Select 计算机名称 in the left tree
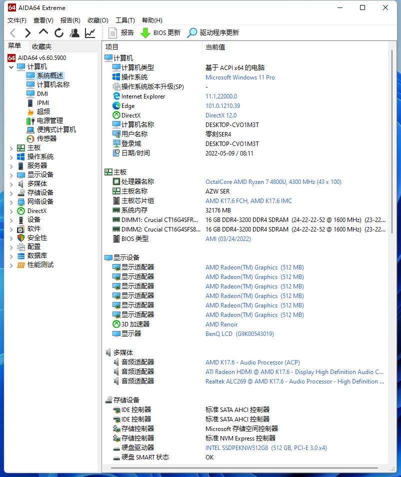This screenshot has height=477, width=401. (x=48, y=84)
